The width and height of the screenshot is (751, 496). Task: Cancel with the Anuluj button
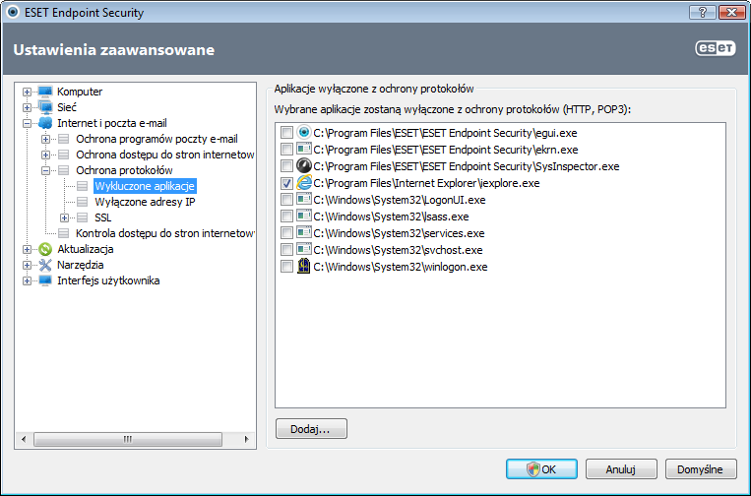pyautogui.click(x=621, y=469)
